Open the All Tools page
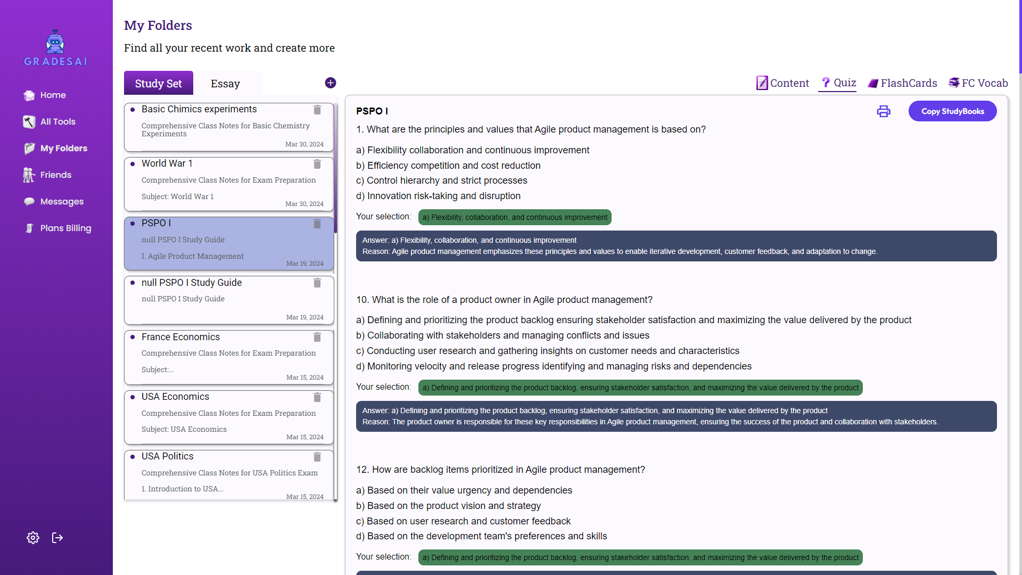The height and width of the screenshot is (575, 1022). point(57,121)
